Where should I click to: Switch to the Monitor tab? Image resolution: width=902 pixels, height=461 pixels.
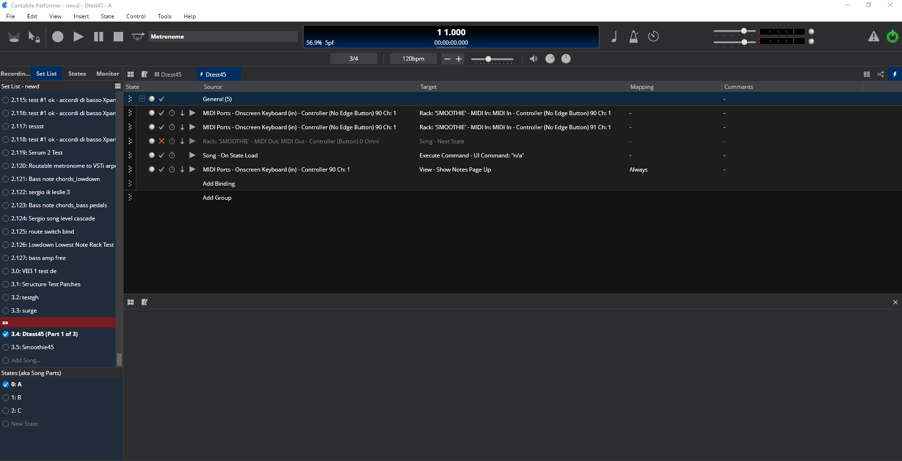click(108, 74)
